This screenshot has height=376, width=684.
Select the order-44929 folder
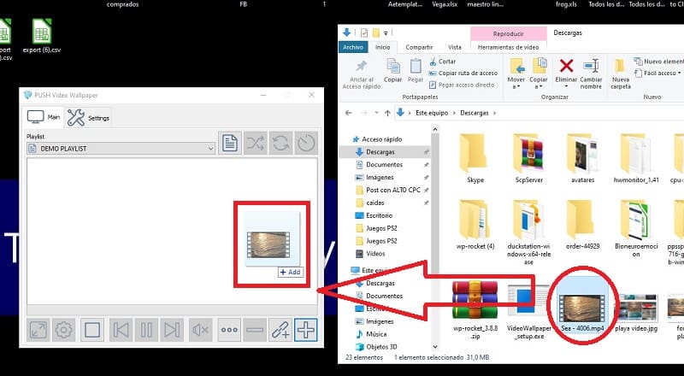[x=582, y=224]
